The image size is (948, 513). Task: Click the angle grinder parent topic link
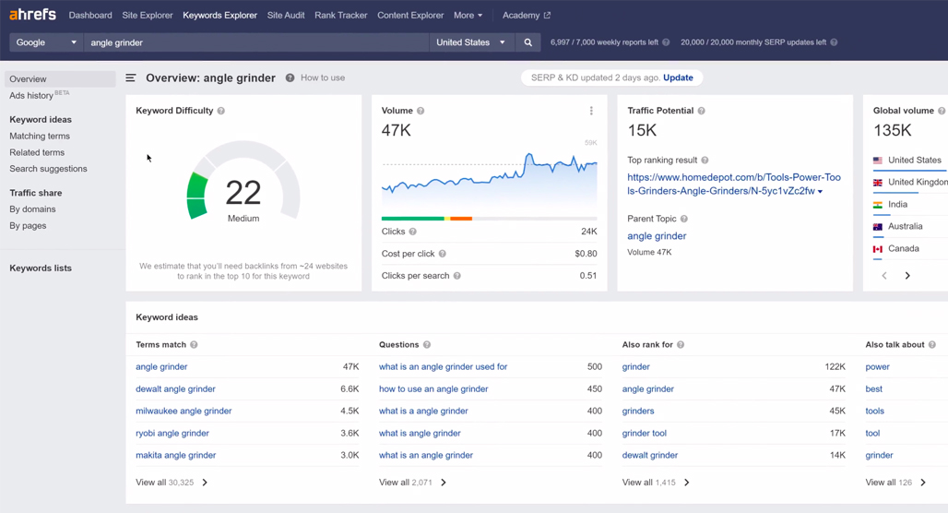coord(657,236)
